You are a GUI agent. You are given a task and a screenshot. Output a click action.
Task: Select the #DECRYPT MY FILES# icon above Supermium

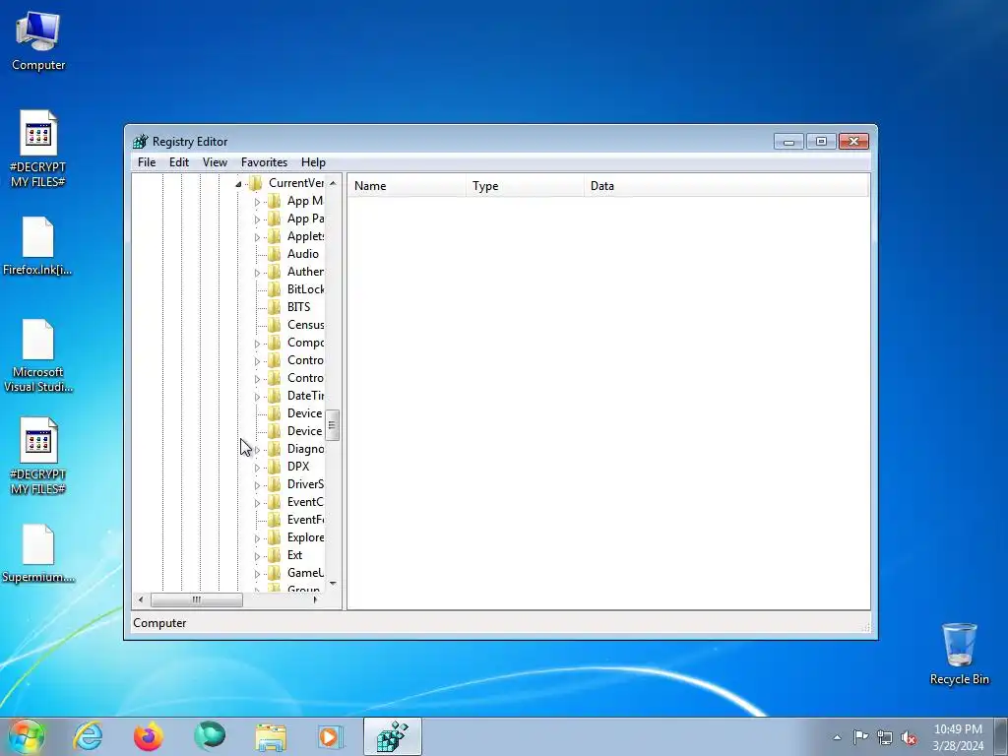click(38, 457)
